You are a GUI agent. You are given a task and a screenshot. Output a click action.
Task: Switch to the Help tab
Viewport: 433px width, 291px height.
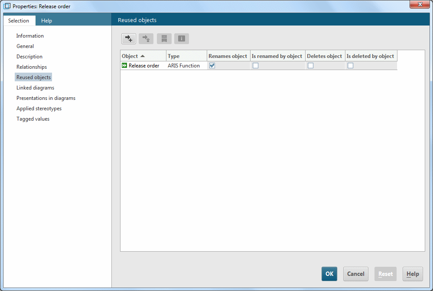[x=46, y=21]
